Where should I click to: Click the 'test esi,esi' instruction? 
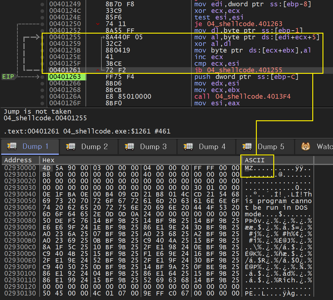click(219, 17)
